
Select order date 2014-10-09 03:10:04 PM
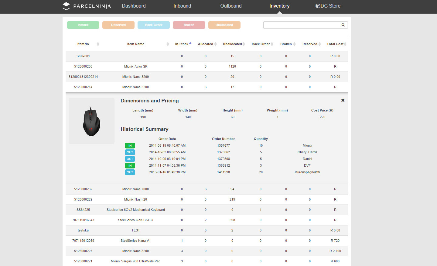click(x=167, y=159)
